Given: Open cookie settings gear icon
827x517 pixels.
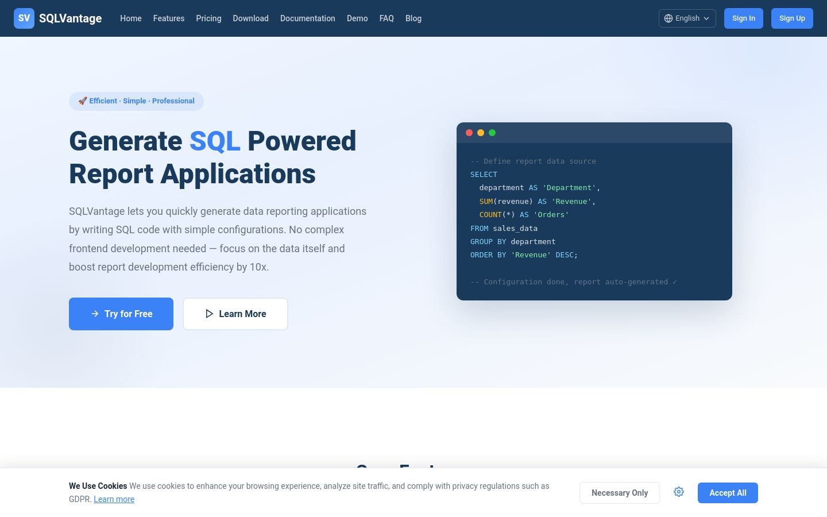Looking at the screenshot, I should [679, 492].
